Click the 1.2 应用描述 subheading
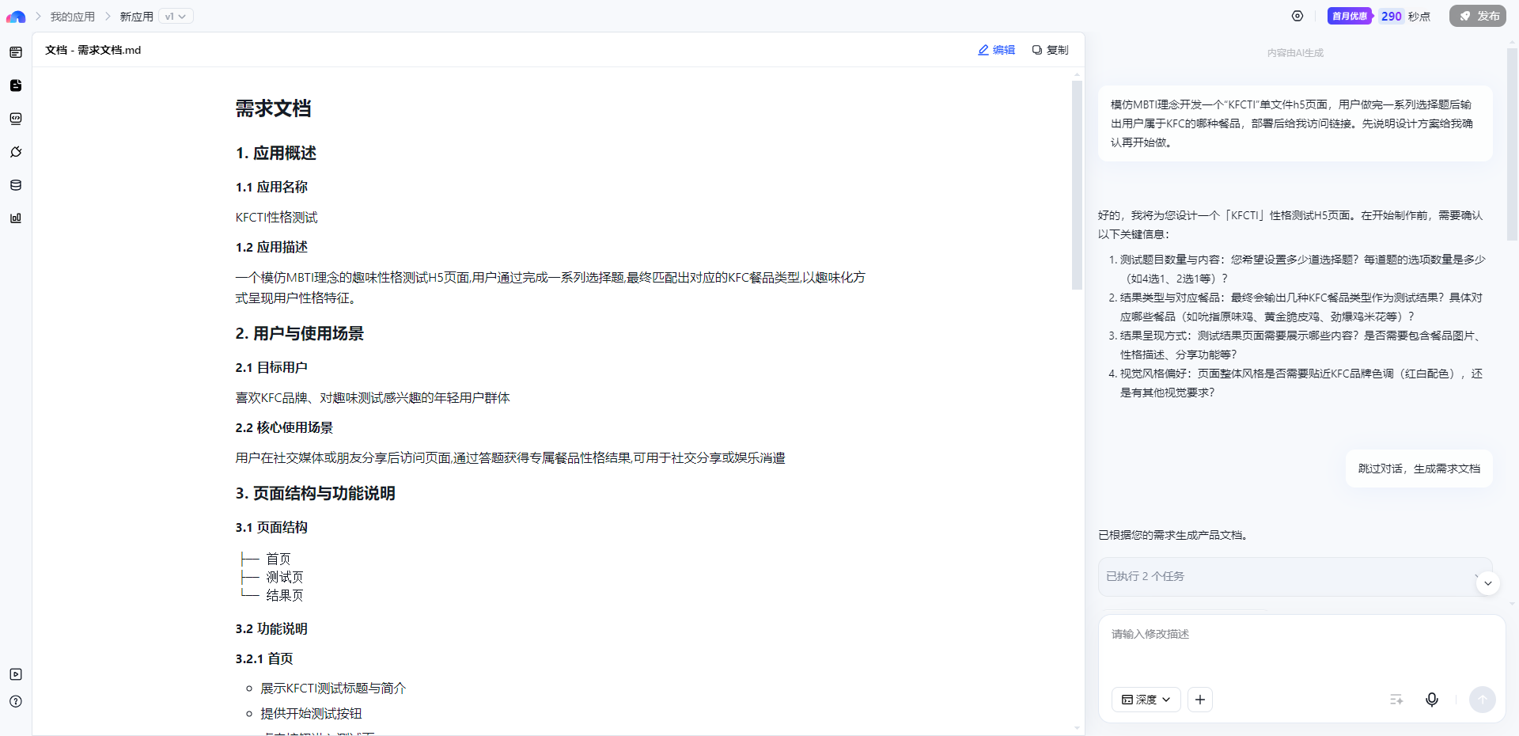 (x=271, y=247)
